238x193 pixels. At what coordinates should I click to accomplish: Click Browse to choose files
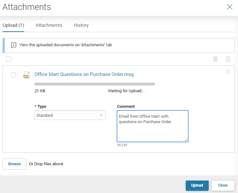[14, 164]
